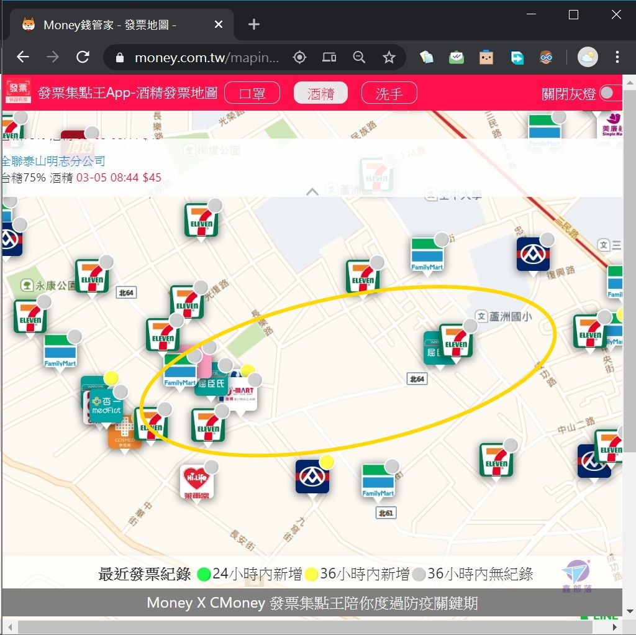Open the Chrome profile avatar
The height and width of the screenshot is (635, 636).
588,57
